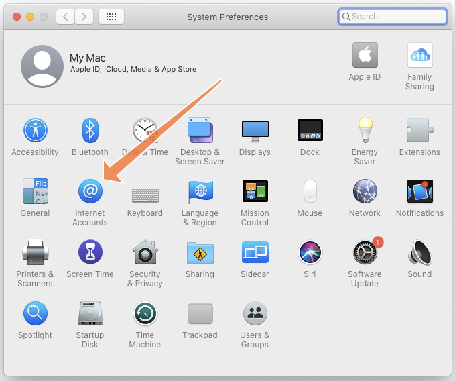
Task: Show all preferences grid button
Action: 111,17
